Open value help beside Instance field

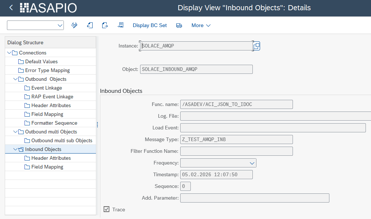pyautogui.click(x=257, y=46)
